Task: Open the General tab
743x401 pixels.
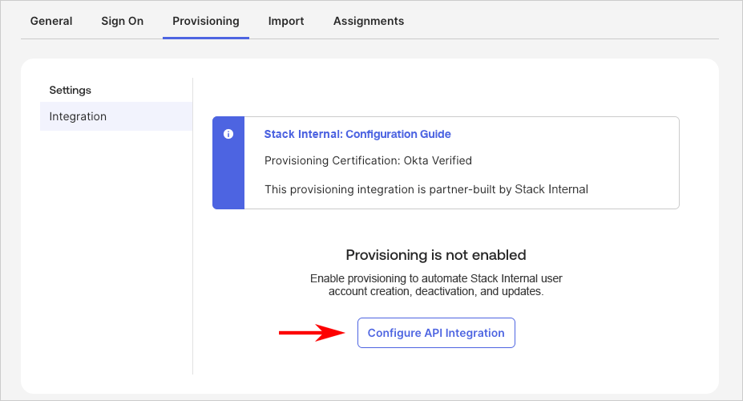Action: (x=51, y=21)
